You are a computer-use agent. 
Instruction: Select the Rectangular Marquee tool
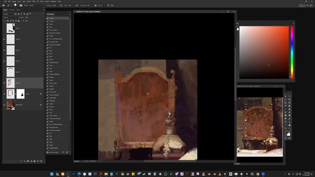tap(289, 96)
